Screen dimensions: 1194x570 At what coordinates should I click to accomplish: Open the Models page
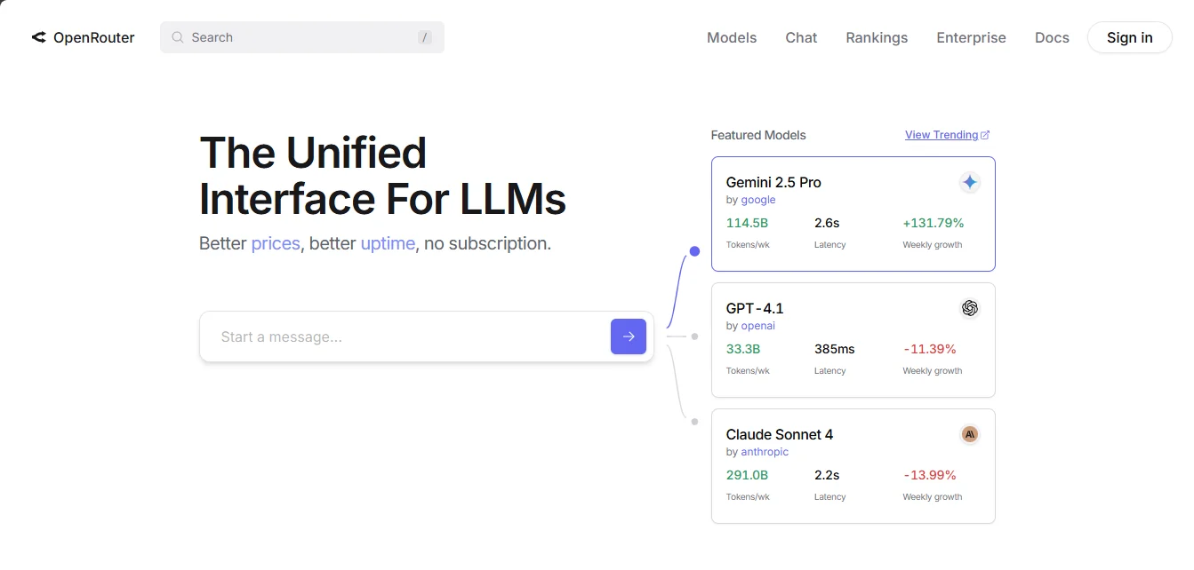(732, 37)
